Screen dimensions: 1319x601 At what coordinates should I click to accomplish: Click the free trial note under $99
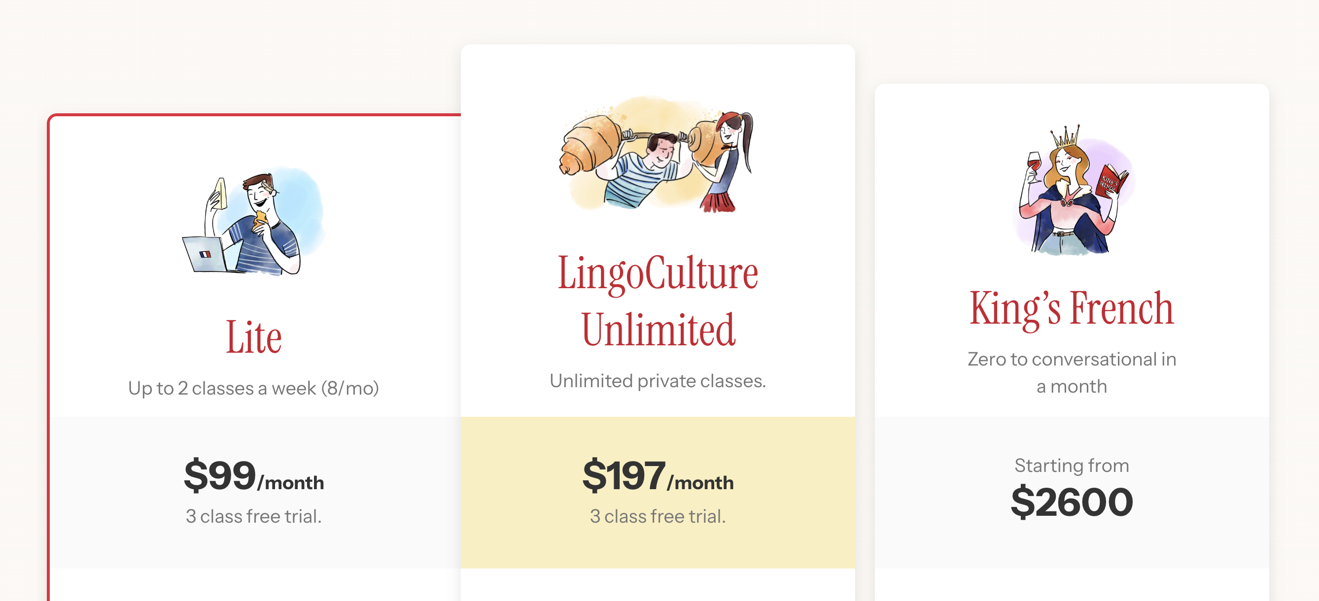coord(253,516)
